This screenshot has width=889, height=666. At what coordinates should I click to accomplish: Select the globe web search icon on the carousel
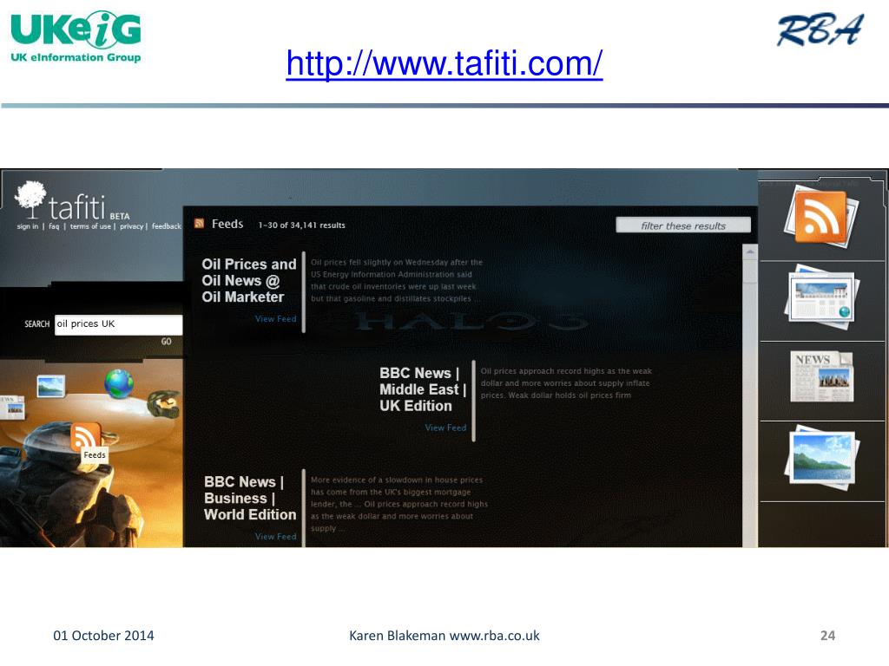click(119, 383)
